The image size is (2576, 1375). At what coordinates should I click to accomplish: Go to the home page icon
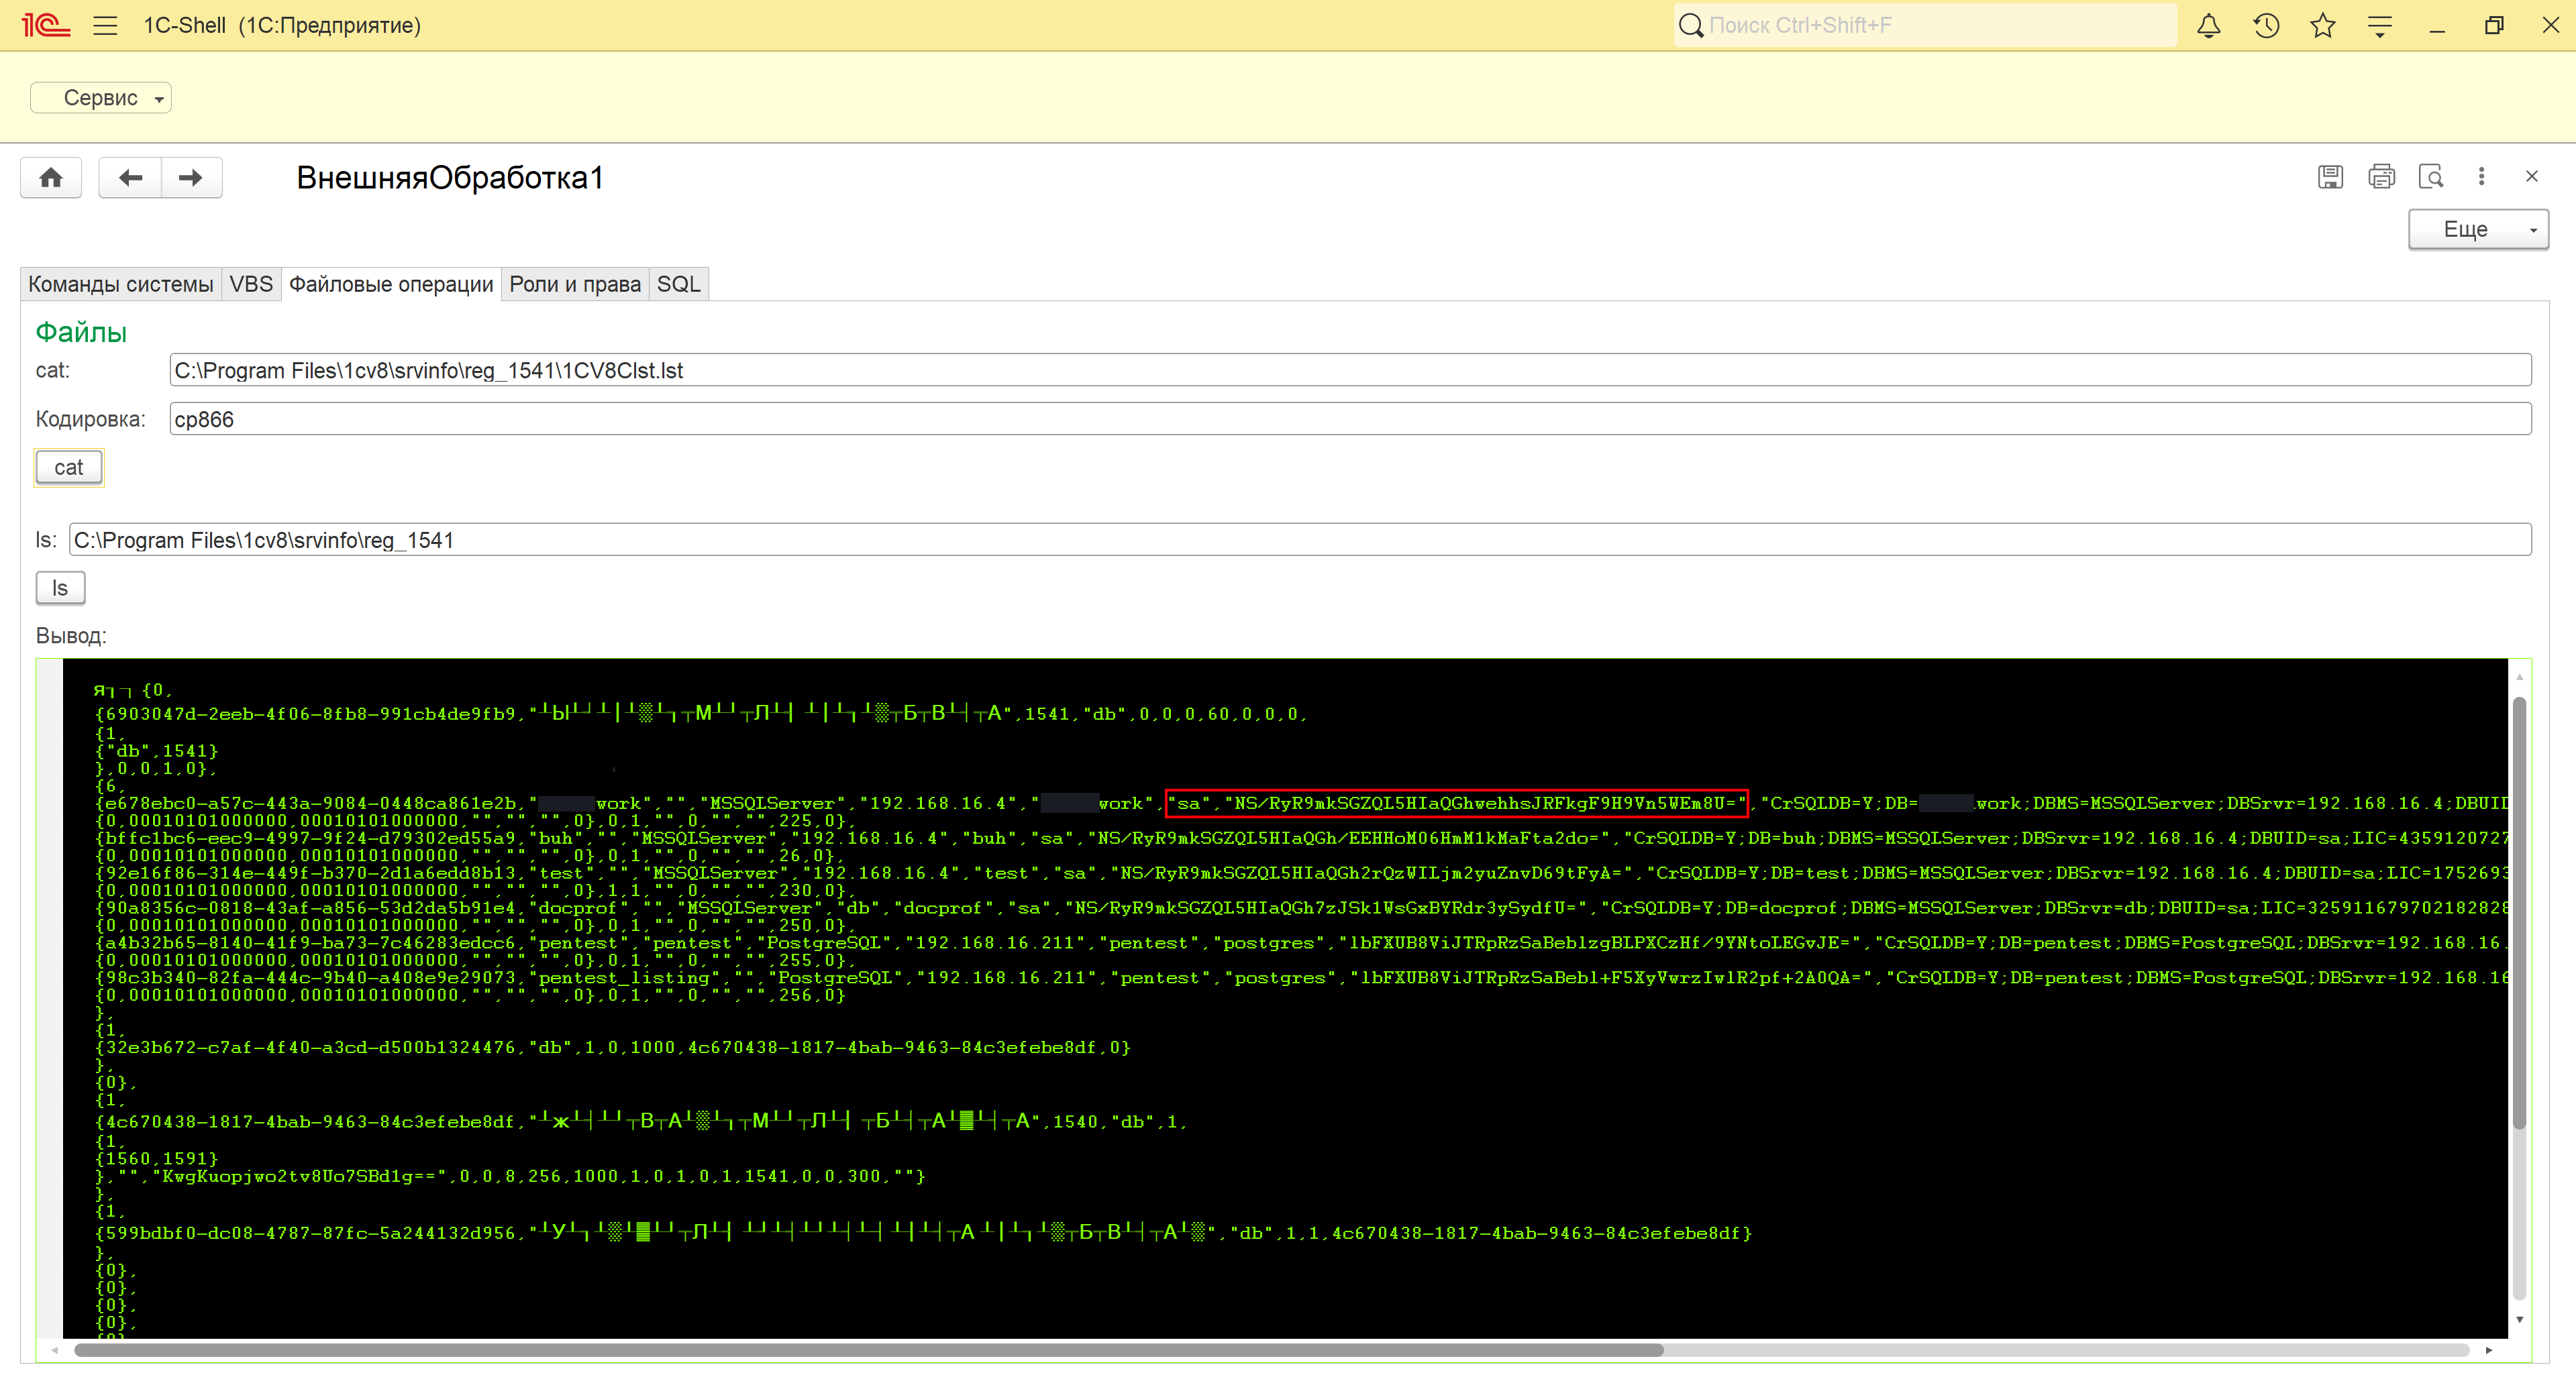point(51,178)
